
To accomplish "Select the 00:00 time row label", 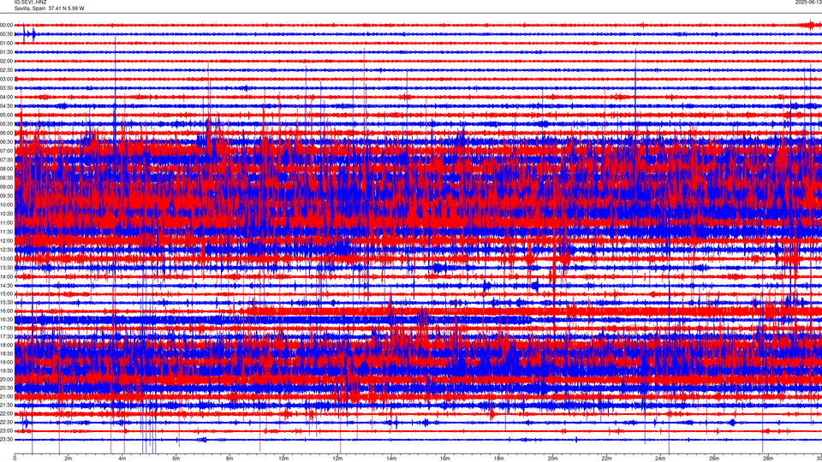I will (x=6, y=25).
